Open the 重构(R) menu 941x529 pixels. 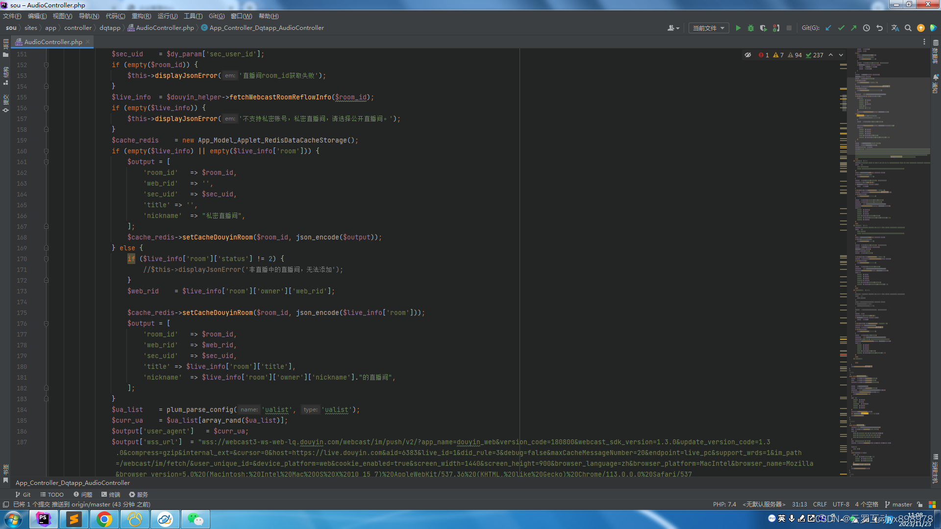(x=142, y=16)
